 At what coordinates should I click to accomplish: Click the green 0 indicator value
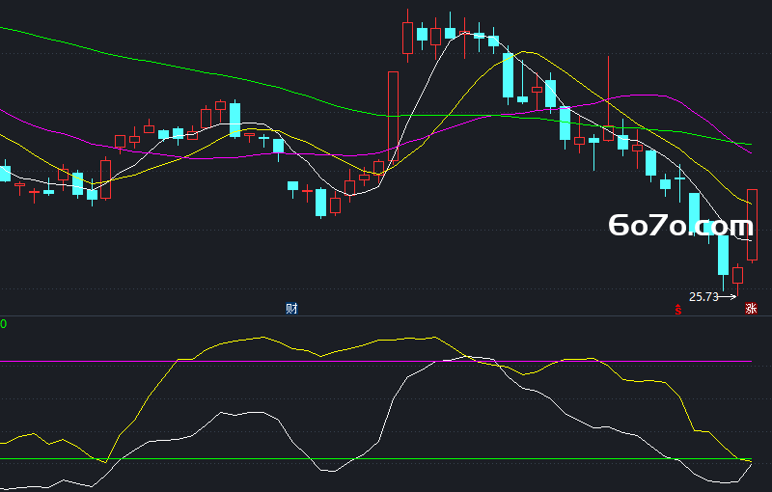4,324
